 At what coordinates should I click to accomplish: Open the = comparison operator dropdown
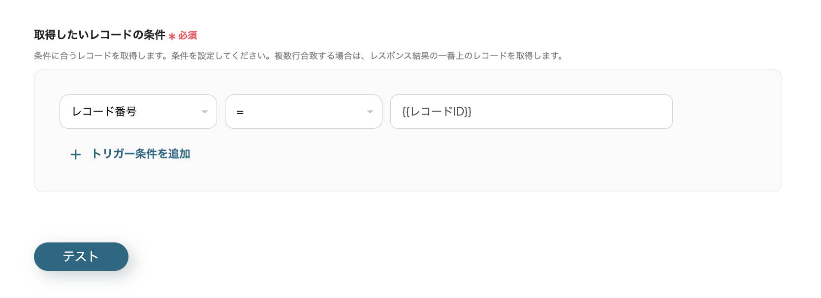point(303,112)
